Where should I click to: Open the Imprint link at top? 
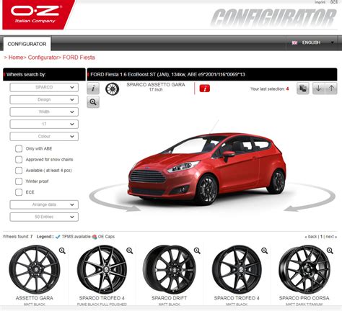tap(320, 2)
